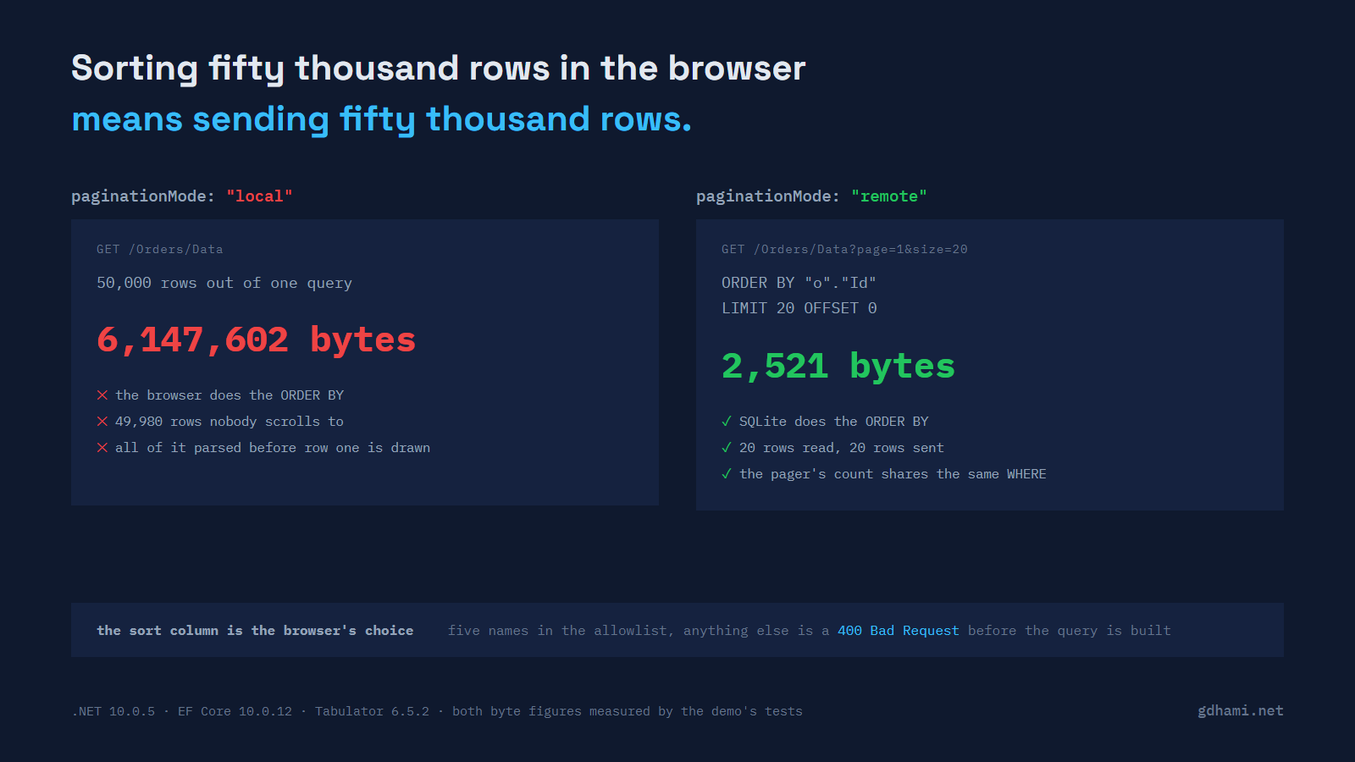Viewport: 1355px width, 762px height.
Task: Click the green "remote" pagination mode value
Action: 889,196
